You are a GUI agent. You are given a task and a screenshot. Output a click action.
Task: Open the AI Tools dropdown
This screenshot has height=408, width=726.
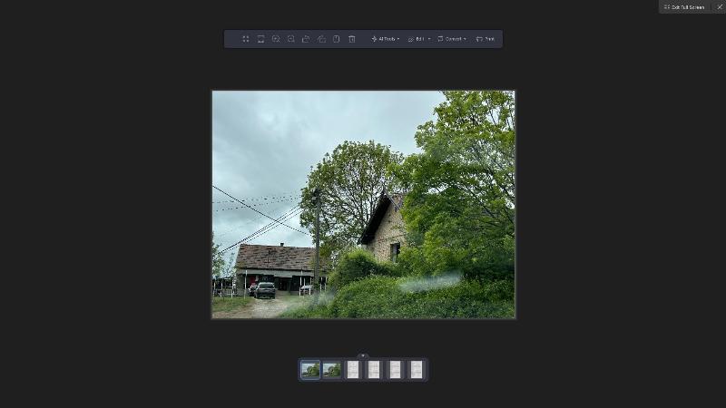click(385, 39)
